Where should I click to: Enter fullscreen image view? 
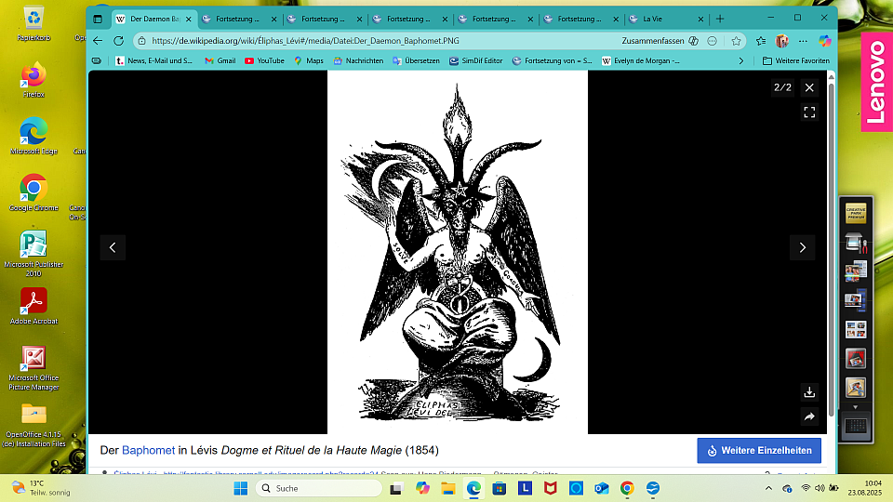click(x=809, y=112)
